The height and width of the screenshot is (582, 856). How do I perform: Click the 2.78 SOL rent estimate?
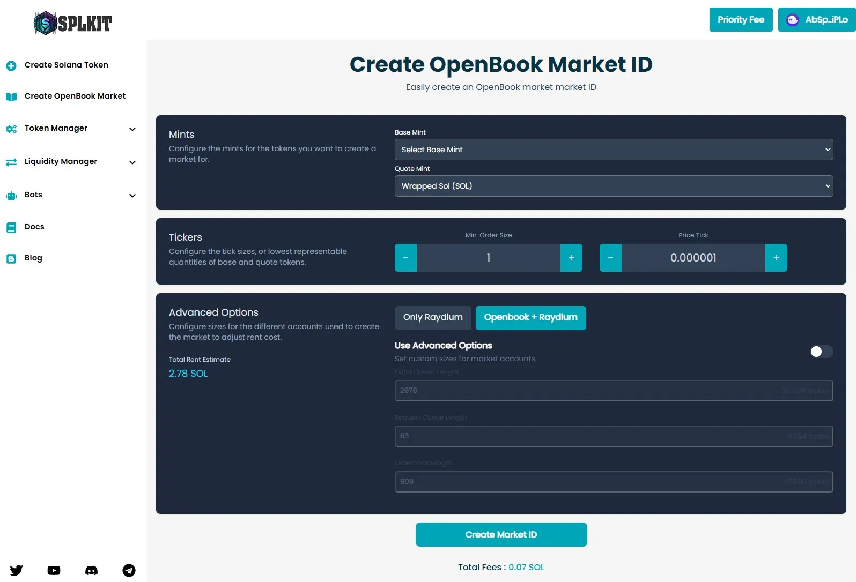tap(188, 374)
